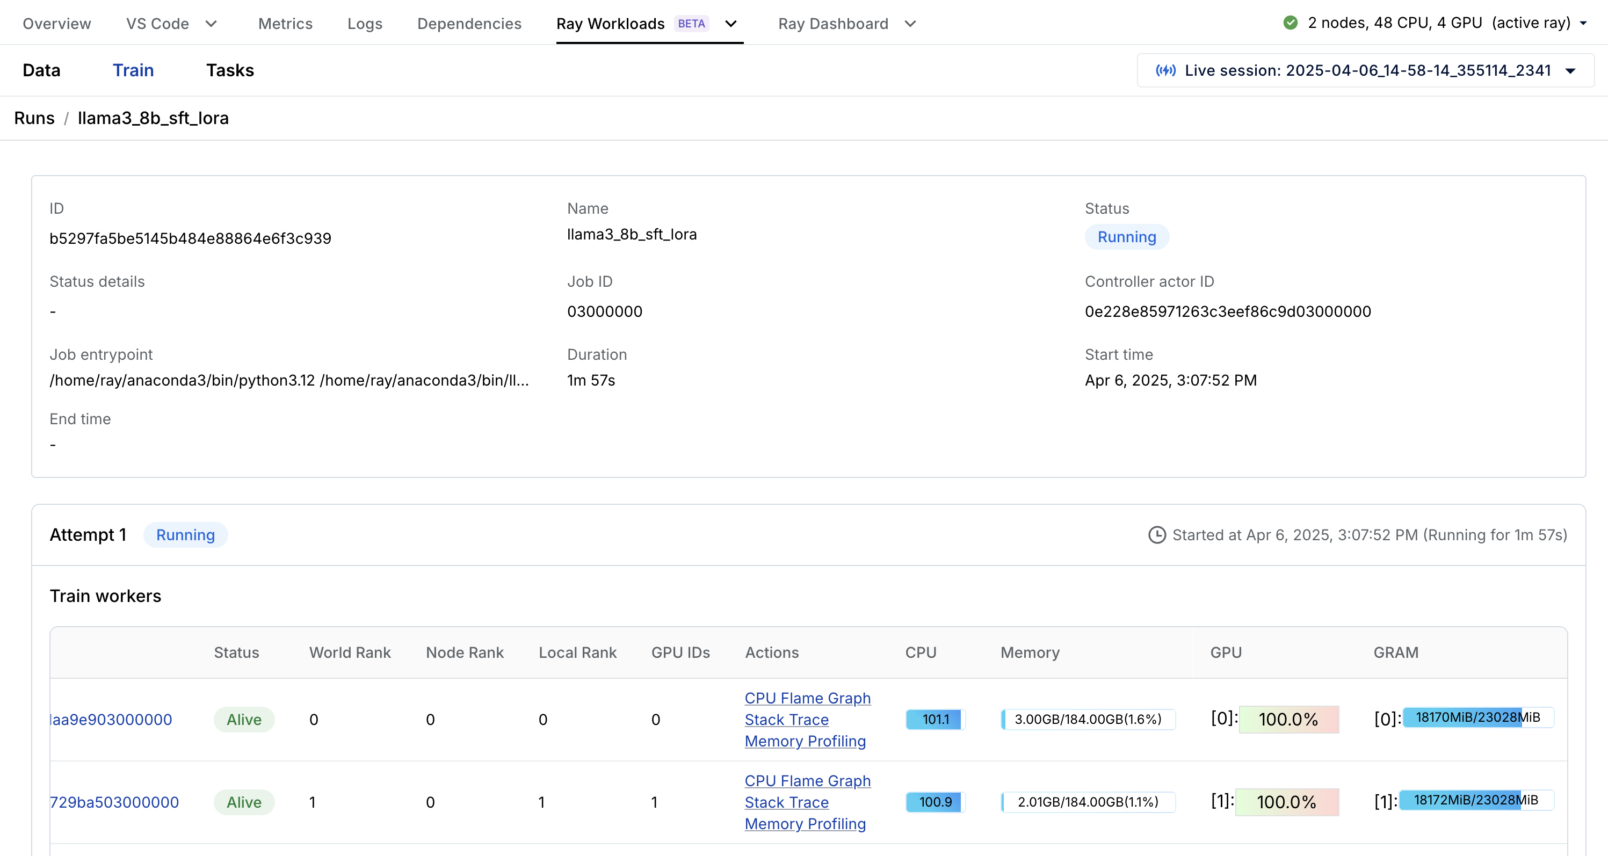Expand the VS Code dropdown chevron
Viewport: 1608px width, 856px height.
[x=211, y=24]
